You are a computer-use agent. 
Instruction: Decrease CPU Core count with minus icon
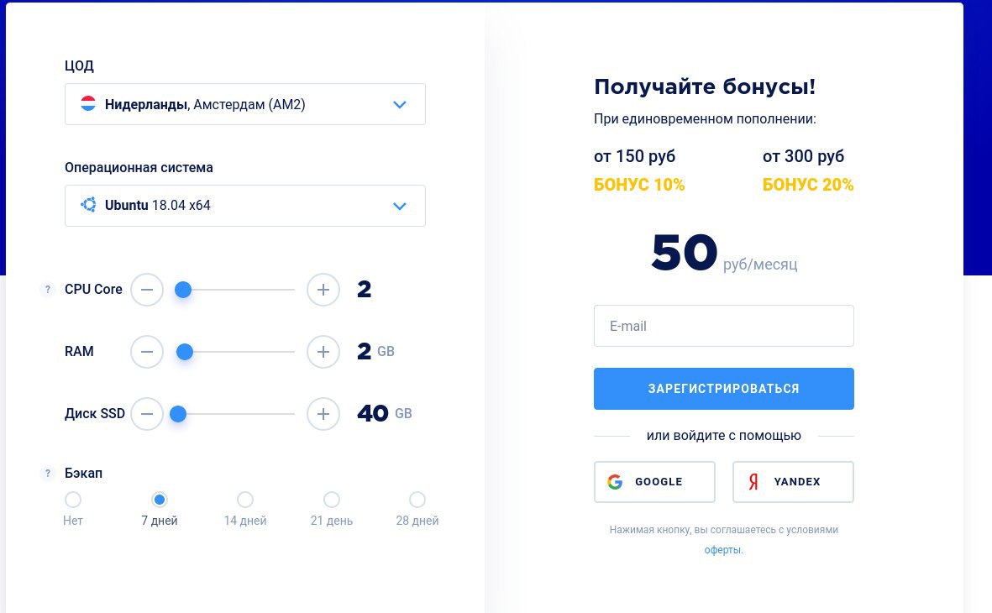pyautogui.click(x=147, y=290)
